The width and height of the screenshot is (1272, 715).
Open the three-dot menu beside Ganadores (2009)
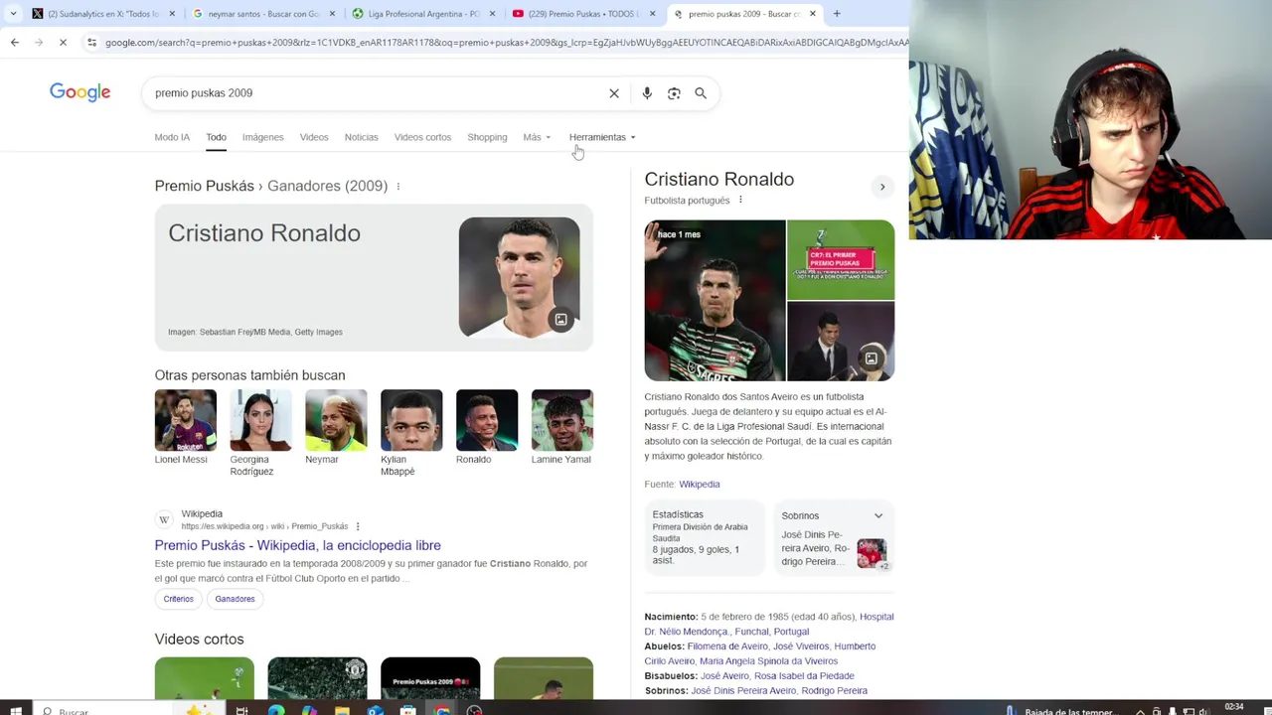click(x=398, y=187)
